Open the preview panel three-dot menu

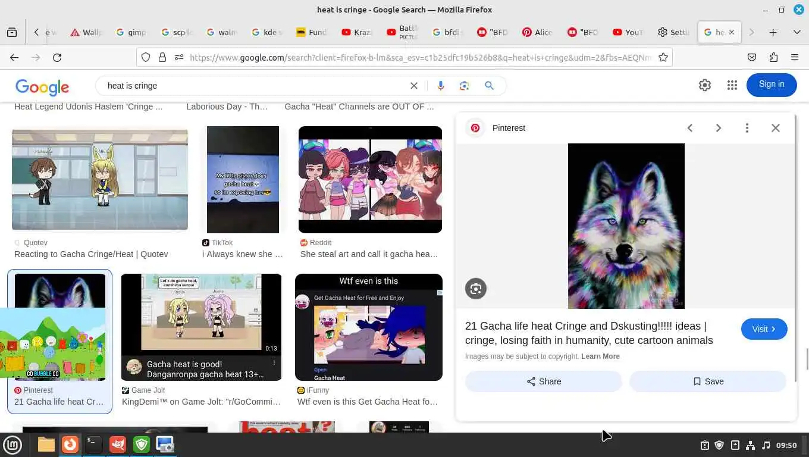point(747,128)
